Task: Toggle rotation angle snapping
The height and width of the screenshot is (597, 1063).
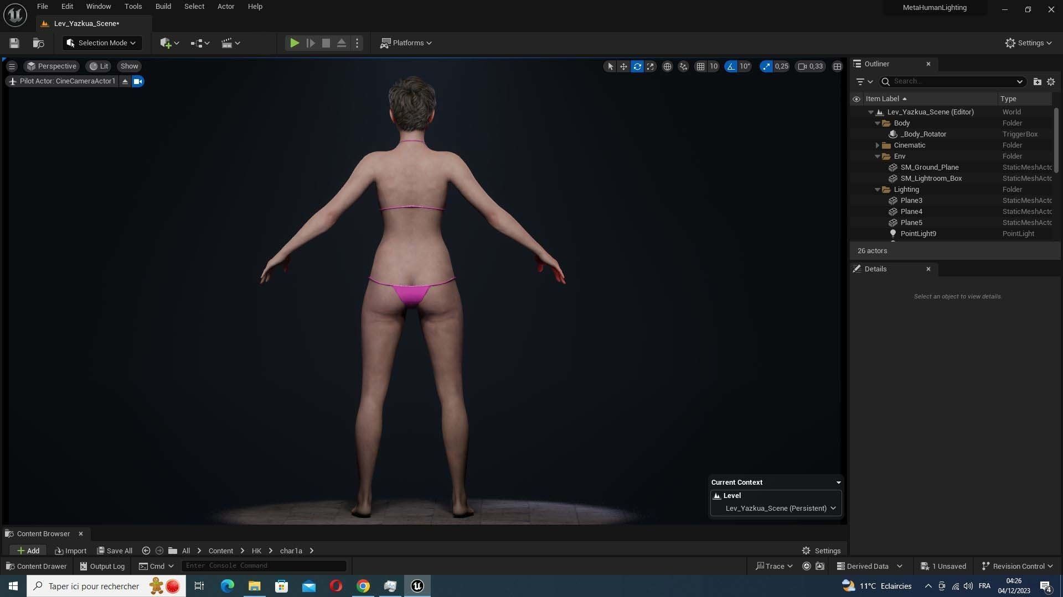Action: (731, 66)
